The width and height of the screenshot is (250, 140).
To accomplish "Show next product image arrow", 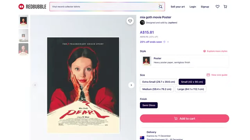I will pyautogui.click(x=131, y=85).
